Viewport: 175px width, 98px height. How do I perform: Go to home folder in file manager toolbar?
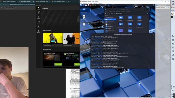coord(112,13)
